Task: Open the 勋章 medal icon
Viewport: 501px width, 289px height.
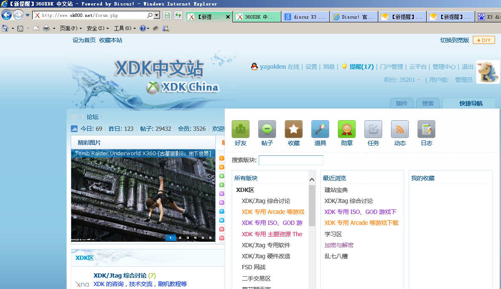Action: click(x=346, y=129)
